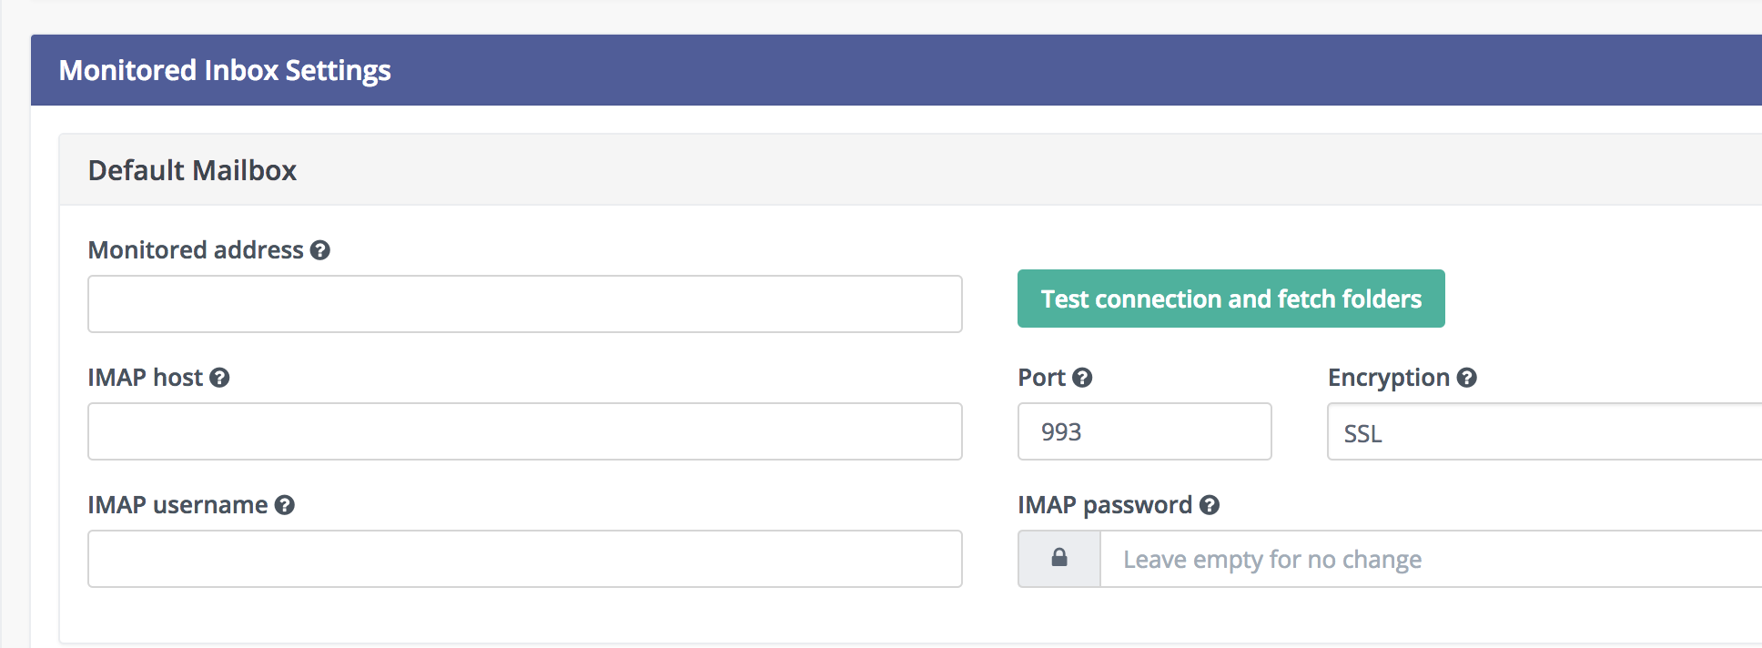
Task: Click the Leave empty for no change field
Action: [x=1432, y=559]
